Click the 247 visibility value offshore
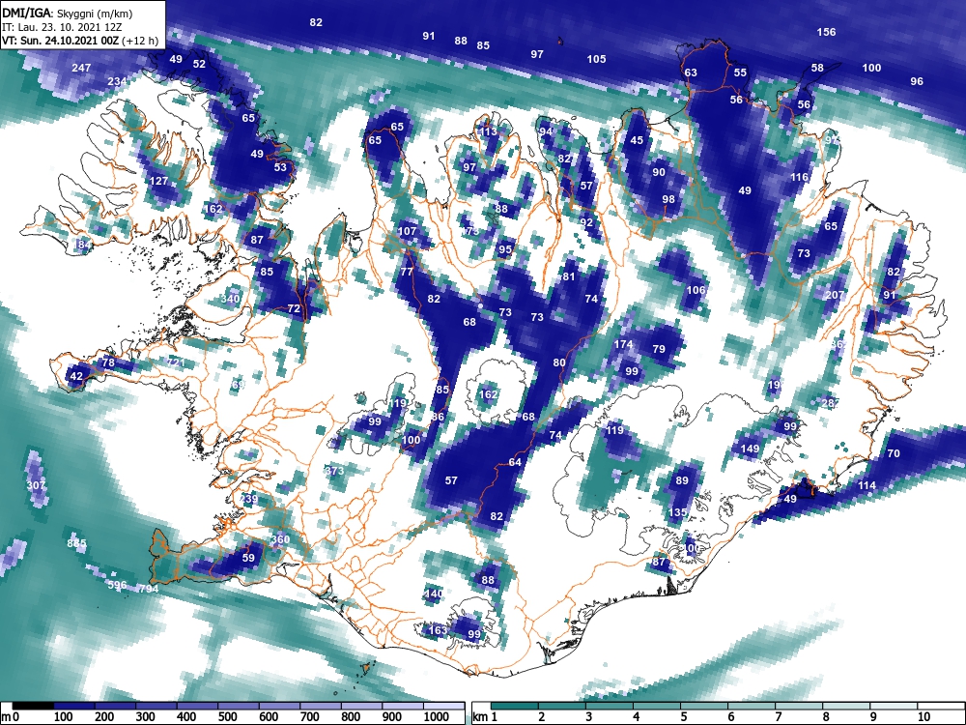 81,68
